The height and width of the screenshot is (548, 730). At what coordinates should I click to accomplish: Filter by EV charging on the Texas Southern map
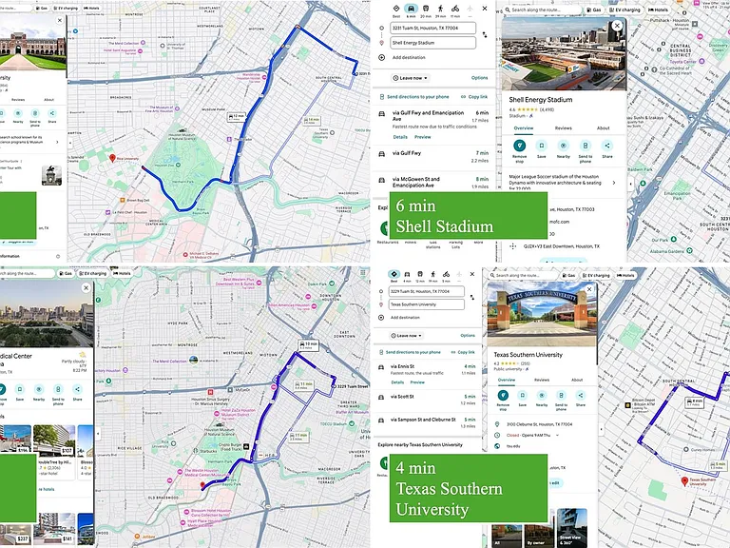click(x=595, y=275)
